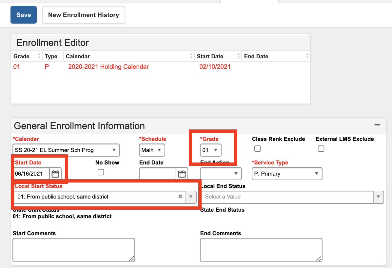This screenshot has height=268, width=392.
Task: Click type P in enrollment row
Action: [47, 67]
